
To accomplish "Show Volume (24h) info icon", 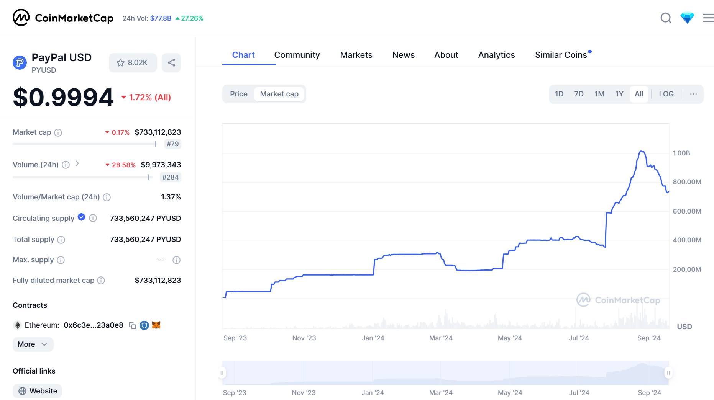I will coord(66,165).
